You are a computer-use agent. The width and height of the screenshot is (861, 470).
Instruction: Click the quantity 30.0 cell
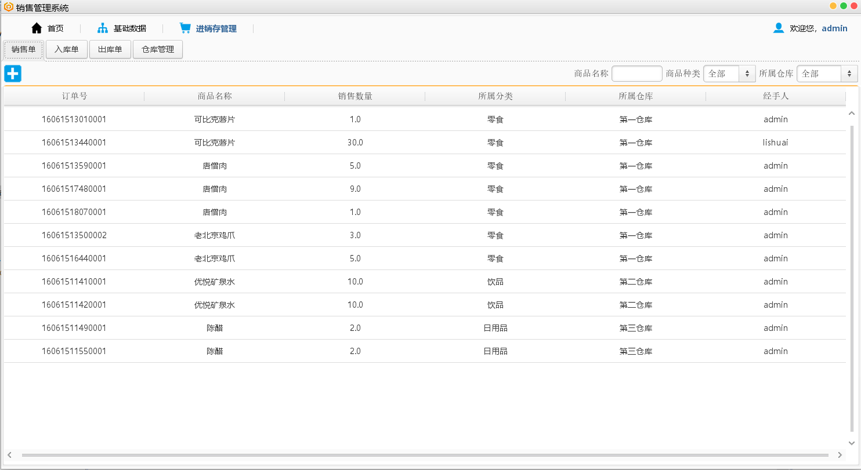(x=355, y=143)
